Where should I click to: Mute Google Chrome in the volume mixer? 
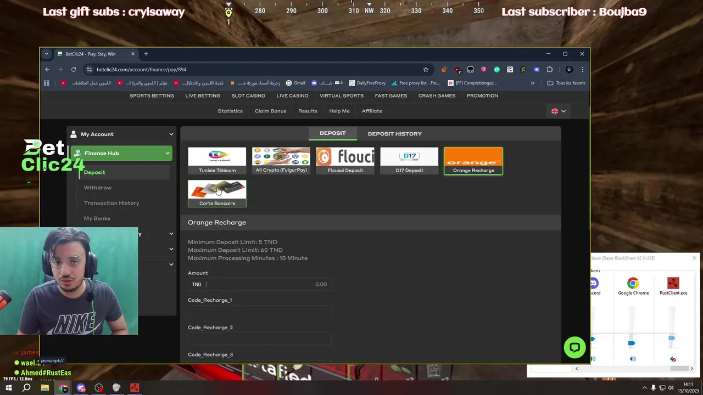(633, 359)
